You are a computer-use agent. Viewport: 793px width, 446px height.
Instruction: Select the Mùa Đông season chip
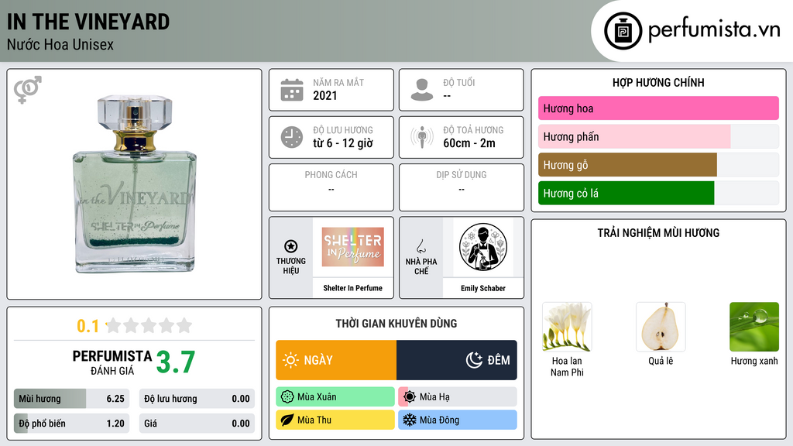[x=458, y=420]
